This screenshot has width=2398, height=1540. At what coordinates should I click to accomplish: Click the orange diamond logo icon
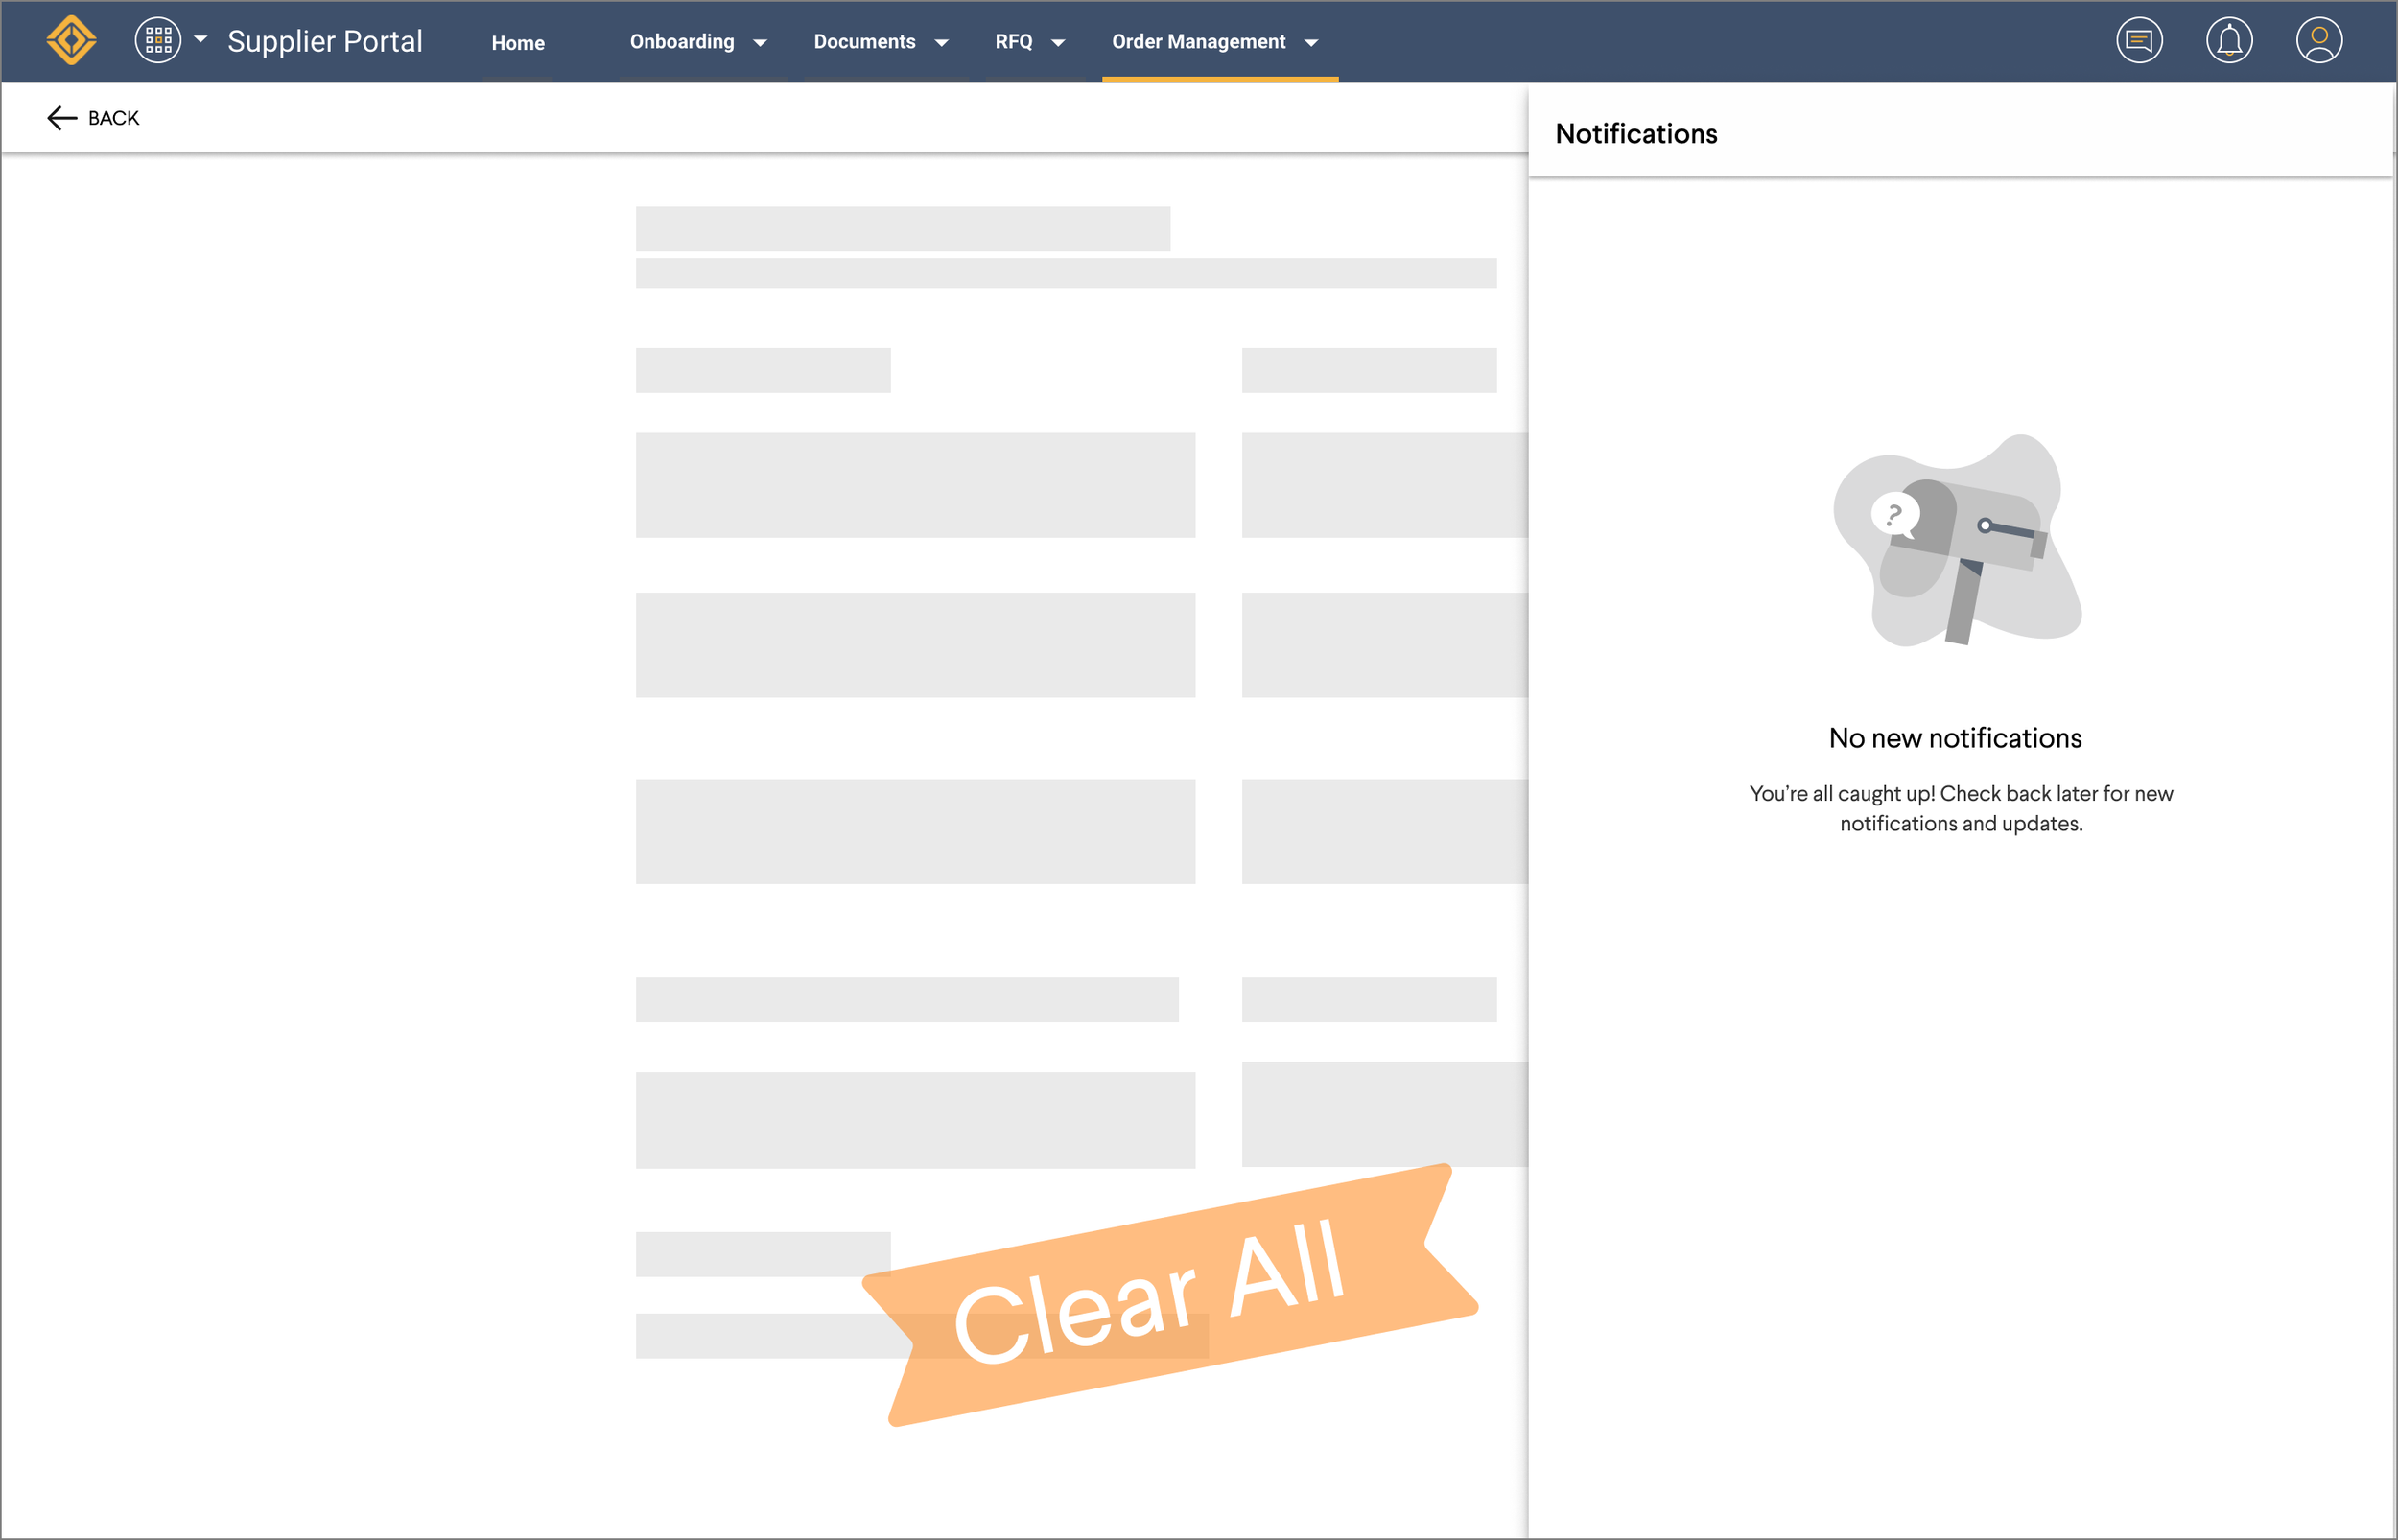pyautogui.click(x=71, y=41)
